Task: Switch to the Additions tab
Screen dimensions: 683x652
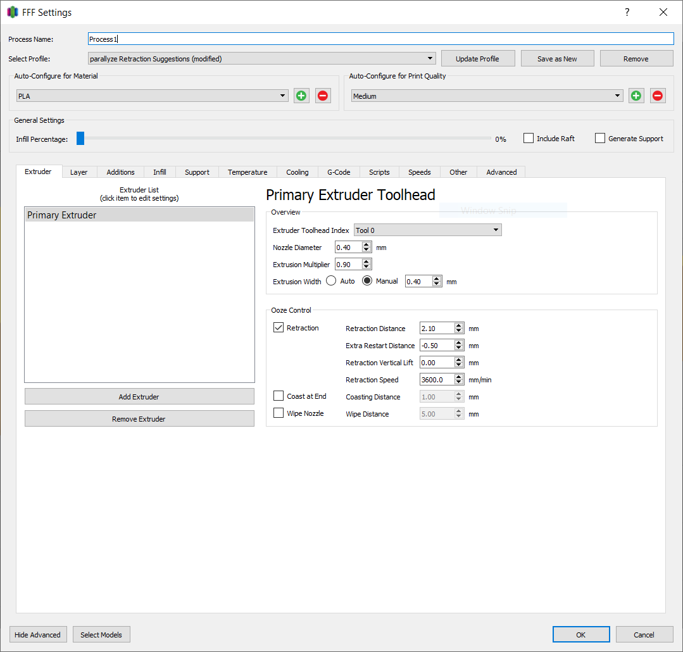Action: point(121,172)
